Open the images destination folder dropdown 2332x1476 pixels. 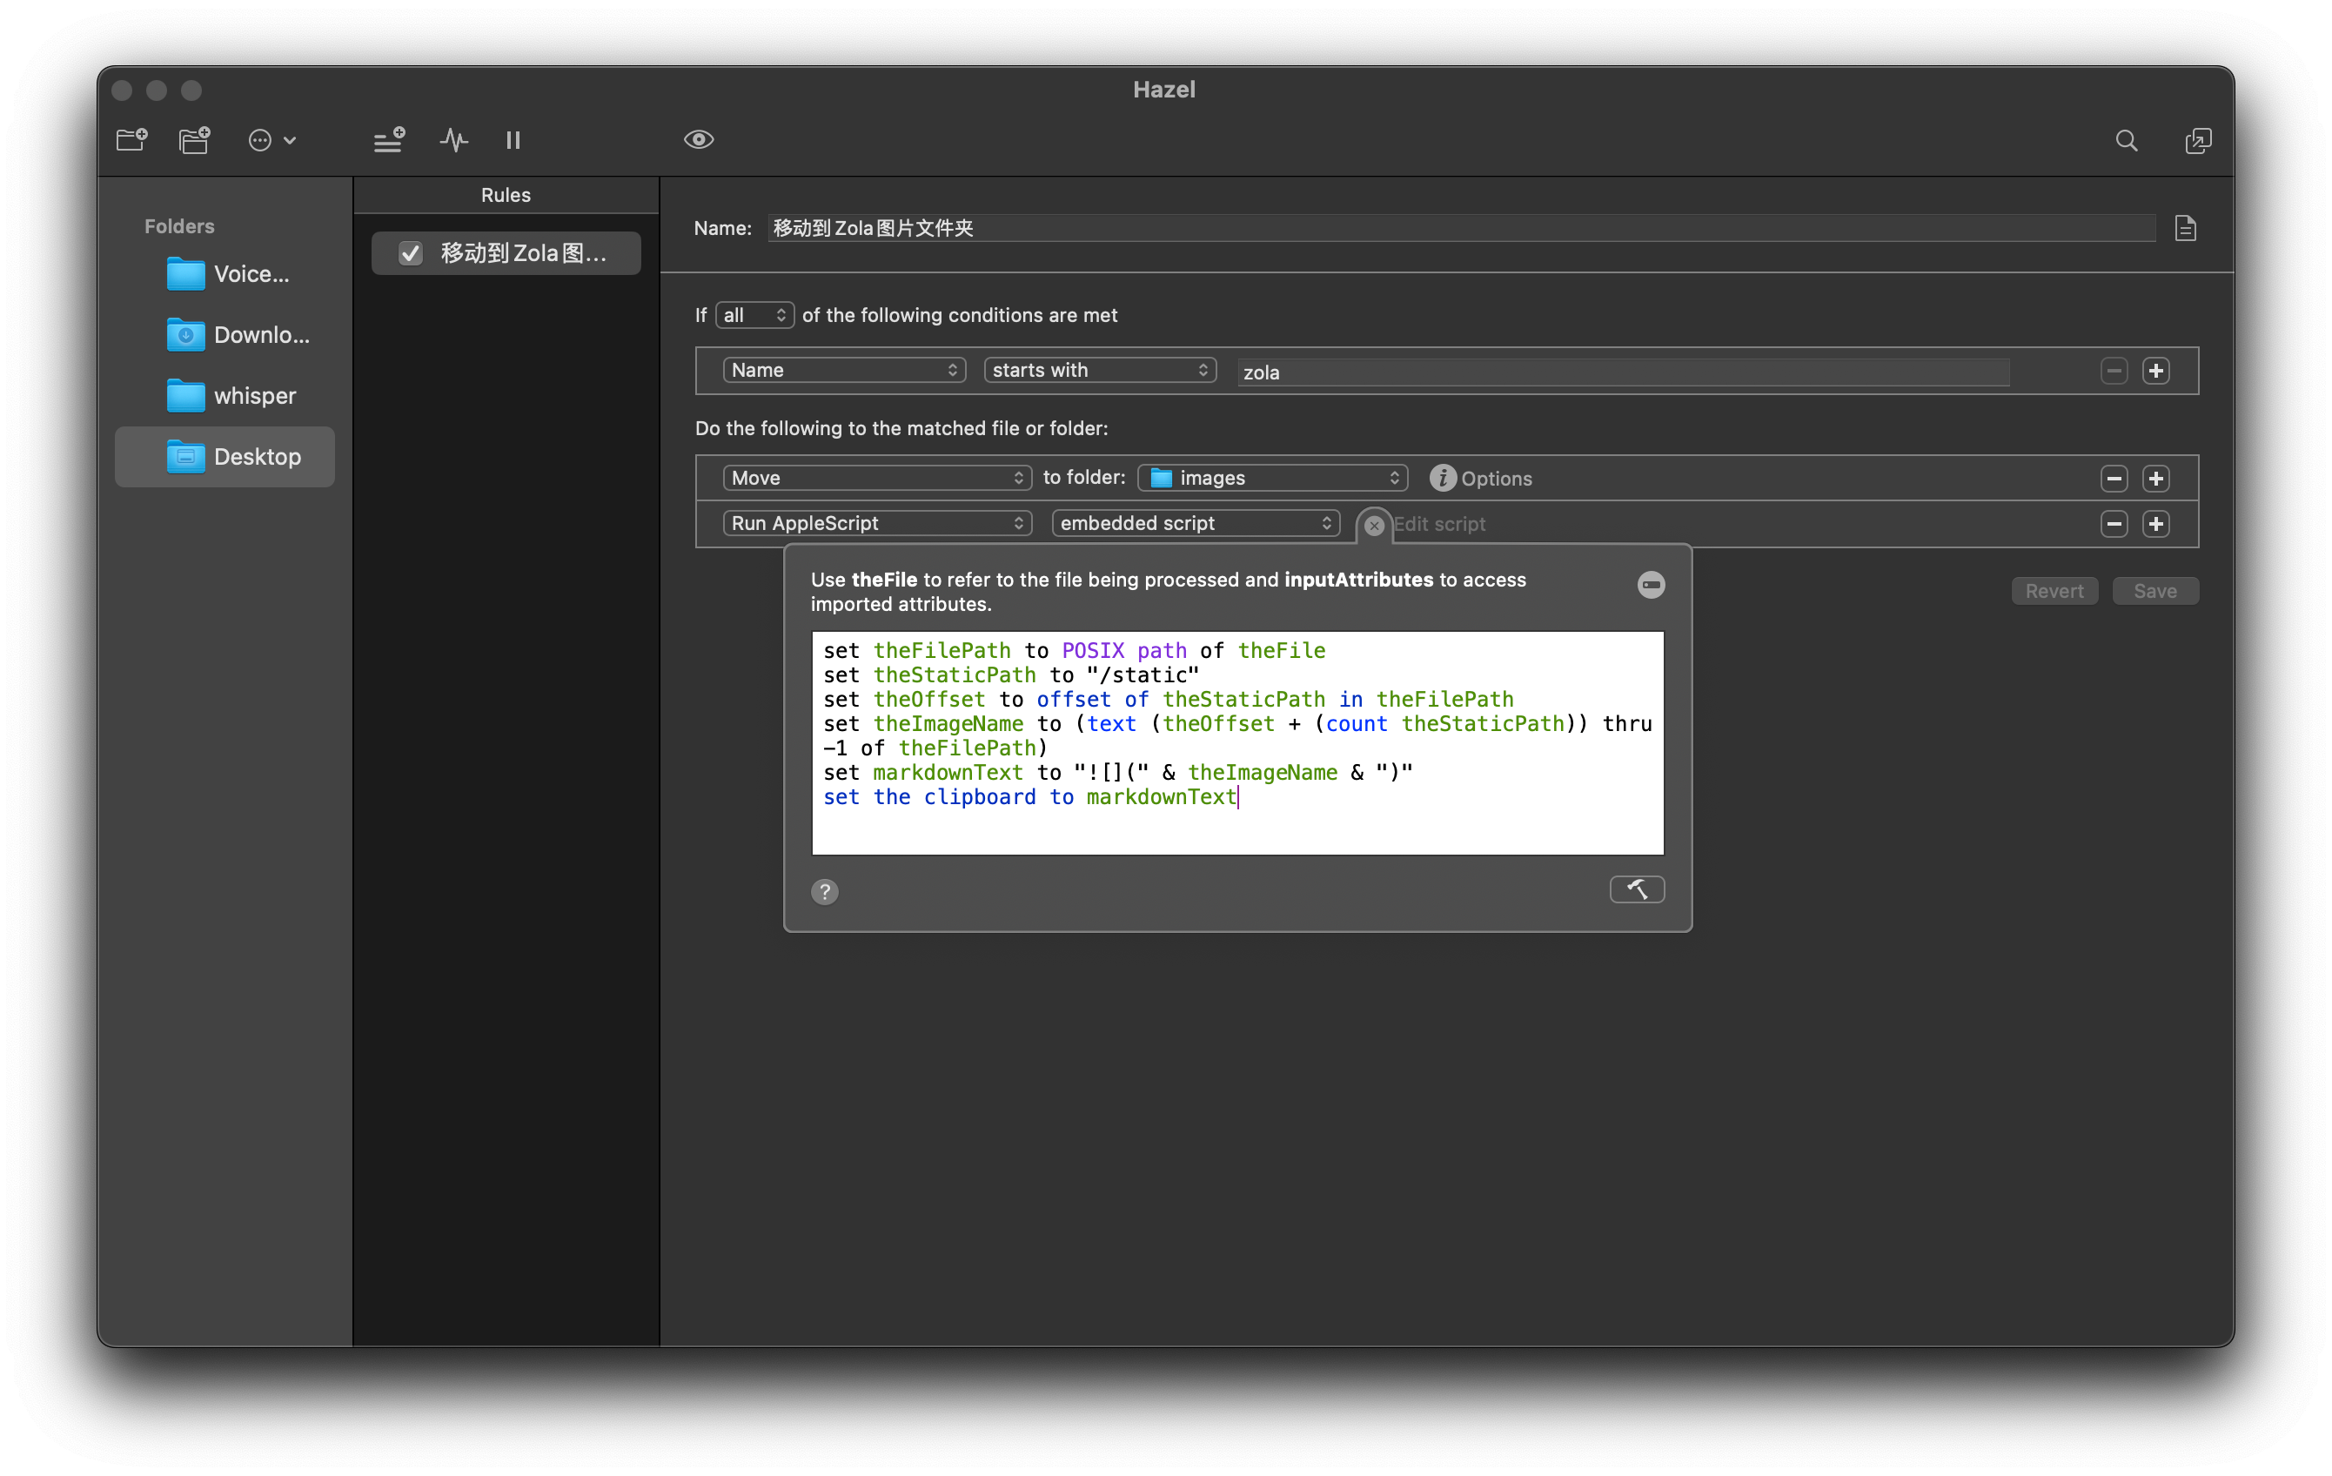(1272, 479)
